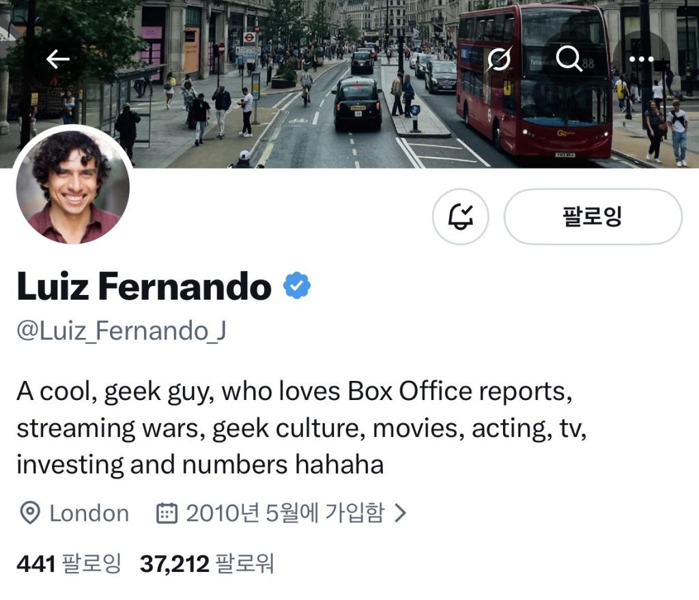
Task: Select the display name Luiz Fernando
Action: [x=144, y=286]
